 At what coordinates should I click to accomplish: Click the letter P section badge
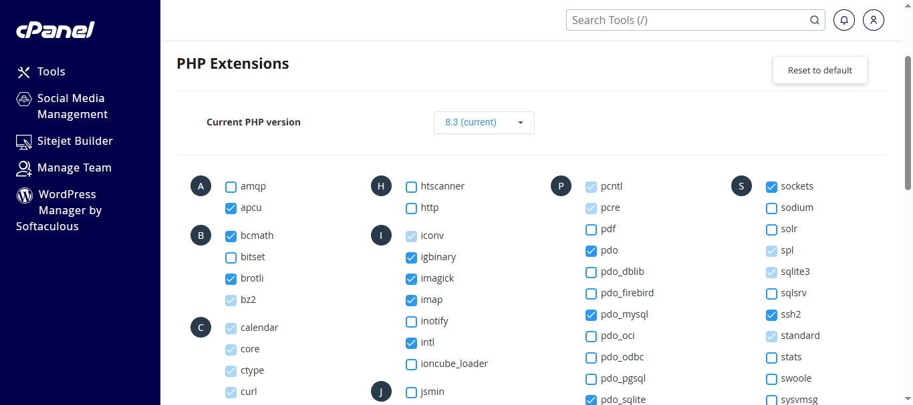pyautogui.click(x=561, y=186)
